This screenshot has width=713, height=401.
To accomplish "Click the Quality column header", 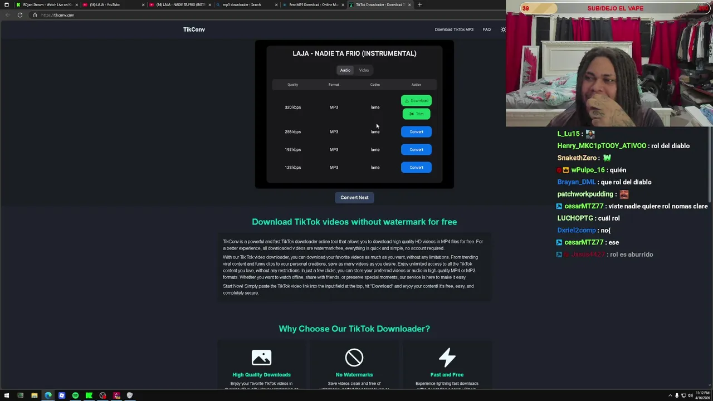I will coord(292,85).
